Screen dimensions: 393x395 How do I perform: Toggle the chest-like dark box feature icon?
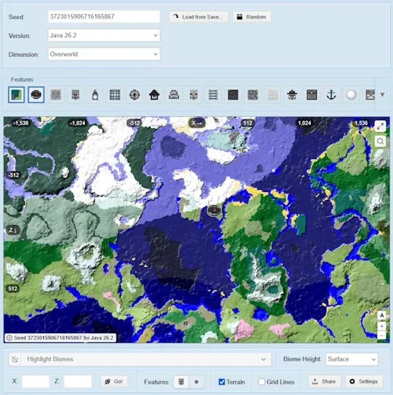pos(312,95)
